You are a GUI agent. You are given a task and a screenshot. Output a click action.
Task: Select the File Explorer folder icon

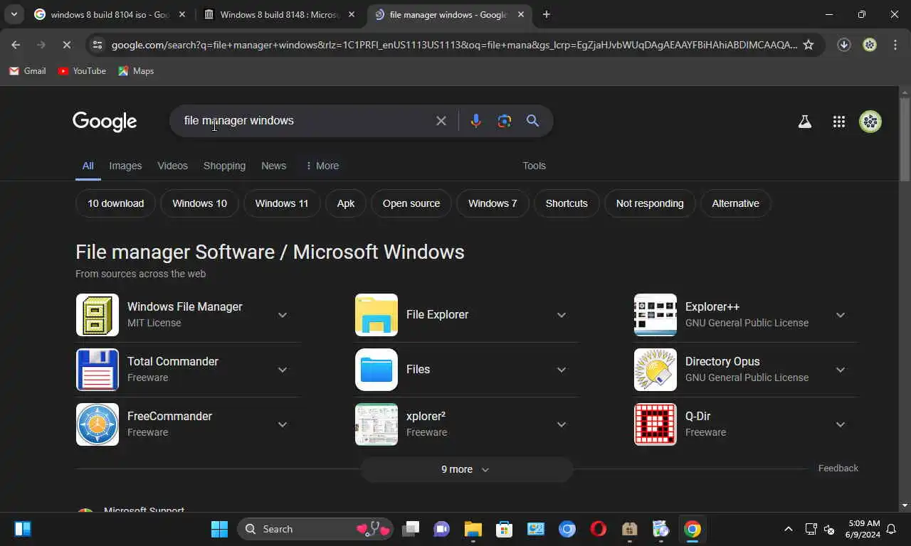click(376, 315)
